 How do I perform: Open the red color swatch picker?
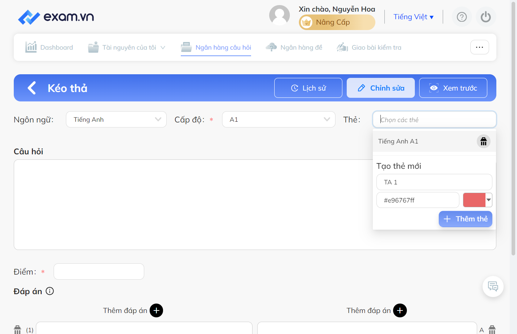tap(478, 200)
